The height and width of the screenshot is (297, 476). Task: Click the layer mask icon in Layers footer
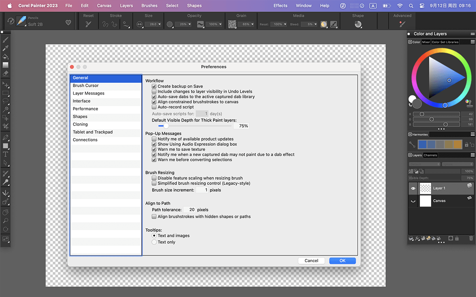tap(451, 238)
